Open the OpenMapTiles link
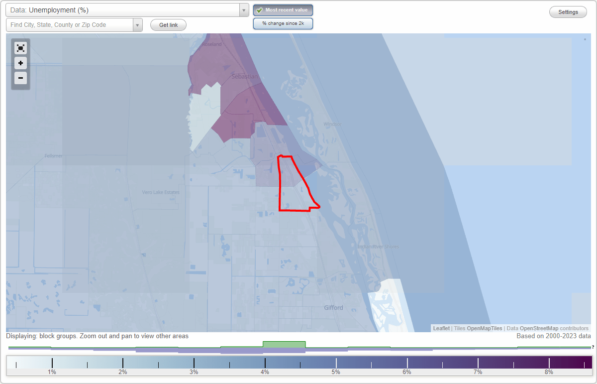This screenshot has height=384, width=597. (484, 328)
